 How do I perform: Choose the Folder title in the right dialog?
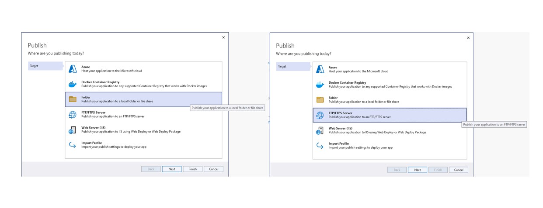click(x=334, y=98)
